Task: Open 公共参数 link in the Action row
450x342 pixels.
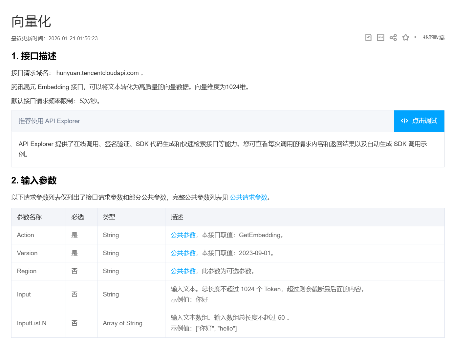Action: pyautogui.click(x=183, y=235)
